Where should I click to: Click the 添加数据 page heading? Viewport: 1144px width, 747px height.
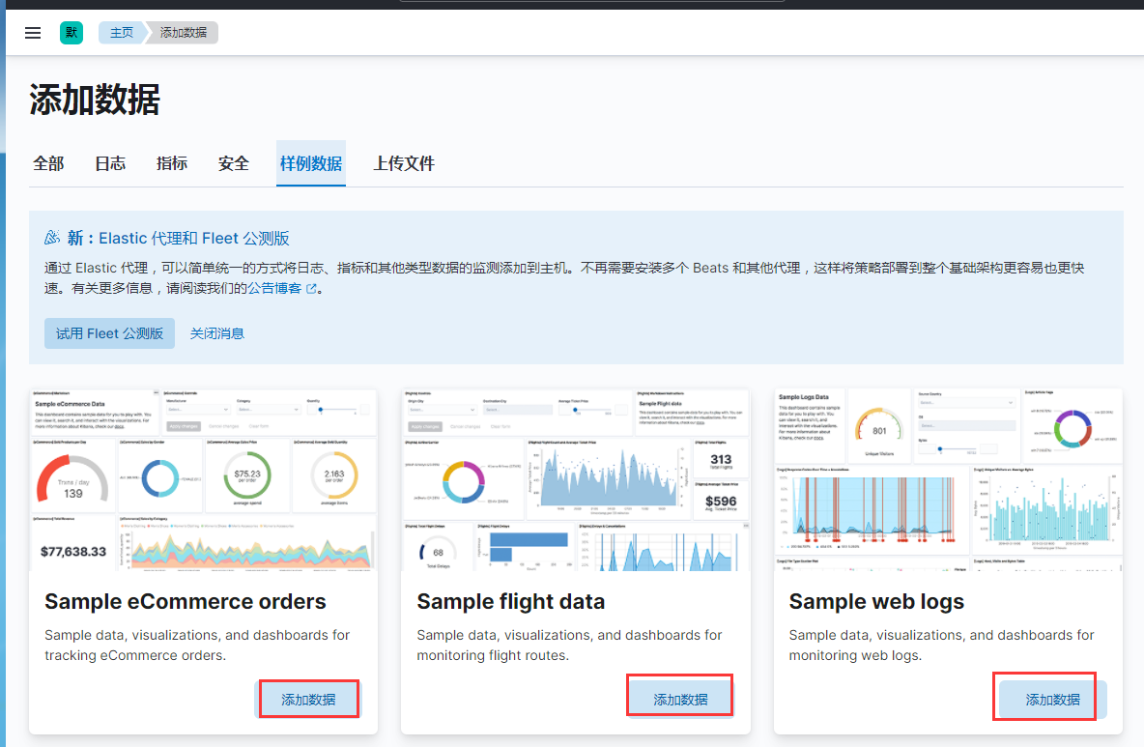[x=95, y=100]
